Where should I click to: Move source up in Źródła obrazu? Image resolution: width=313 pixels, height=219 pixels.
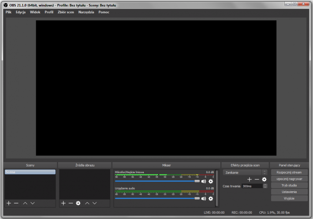click(x=87, y=203)
